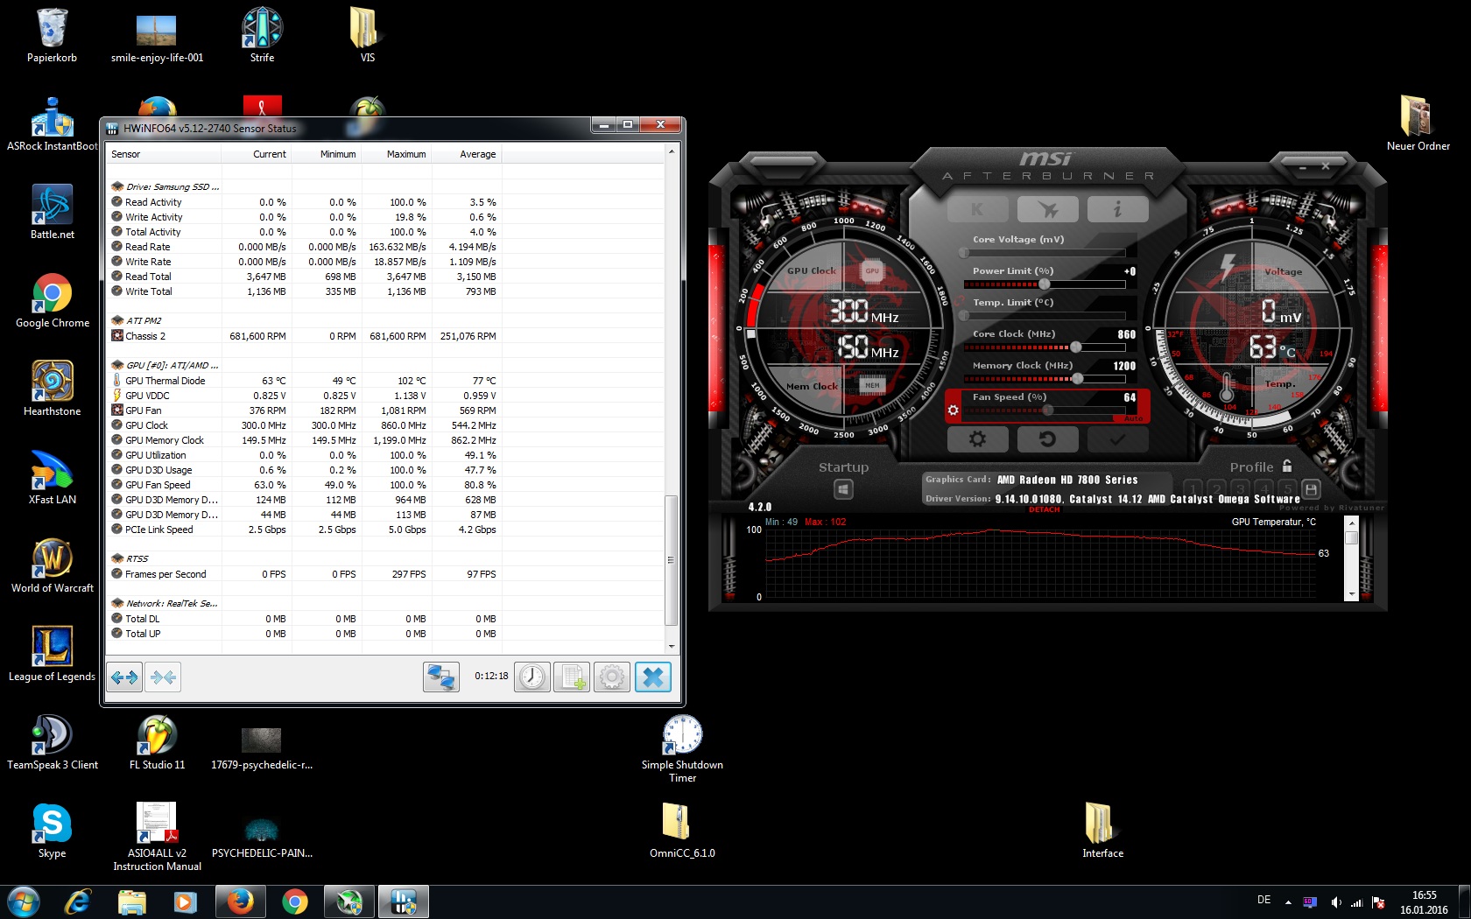Click the Kombustor K button in Afterburner
The width and height of the screenshot is (1471, 919).
[977, 209]
